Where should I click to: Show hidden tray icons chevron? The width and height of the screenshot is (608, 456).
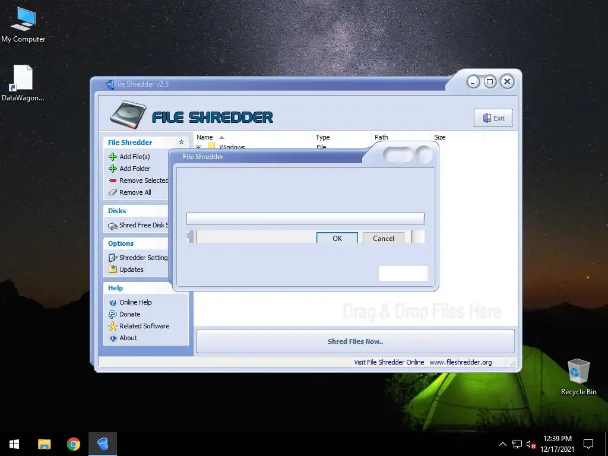502,444
